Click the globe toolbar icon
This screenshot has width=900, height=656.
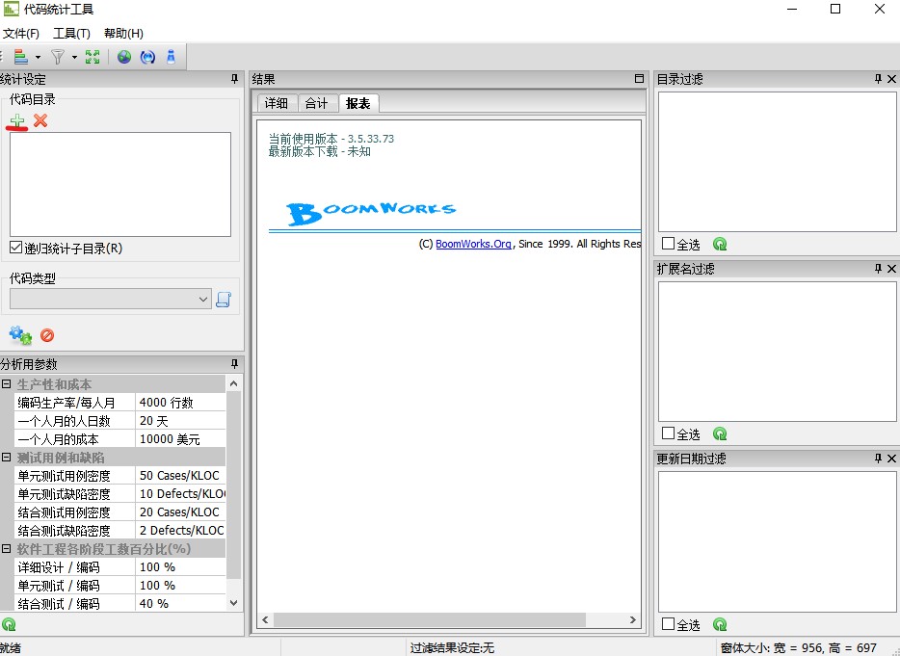pyautogui.click(x=124, y=57)
